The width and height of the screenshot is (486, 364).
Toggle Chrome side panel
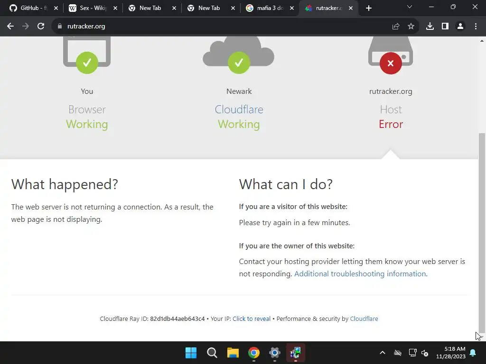[x=445, y=27]
